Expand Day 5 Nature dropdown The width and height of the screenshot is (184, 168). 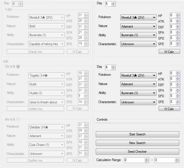tap(138, 26)
